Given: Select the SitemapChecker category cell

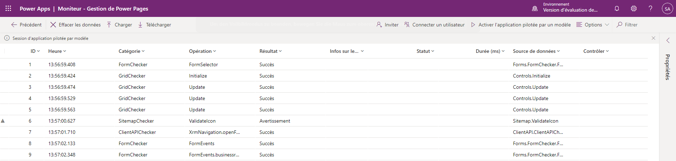Looking at the screenshot, I should (x=136, y=121).
